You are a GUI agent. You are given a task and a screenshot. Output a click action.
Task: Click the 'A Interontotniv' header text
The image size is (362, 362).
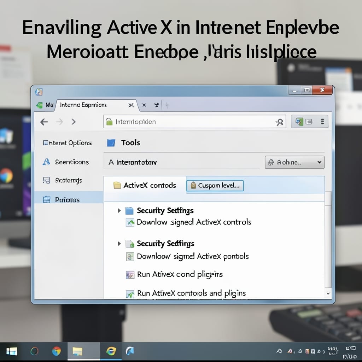pos(133,163)
